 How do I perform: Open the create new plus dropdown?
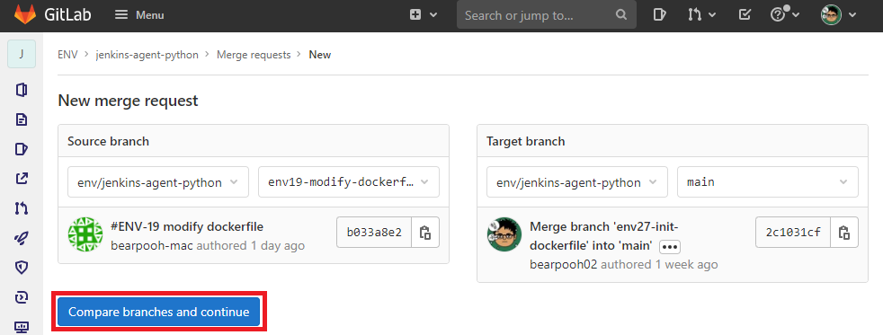(x=423, y=14)
